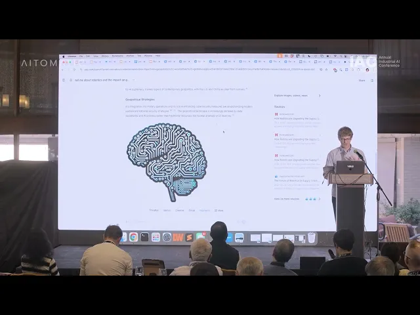Click the red extension icon in the toolbar
420x315 pixels.
click(x=335, y=70)
